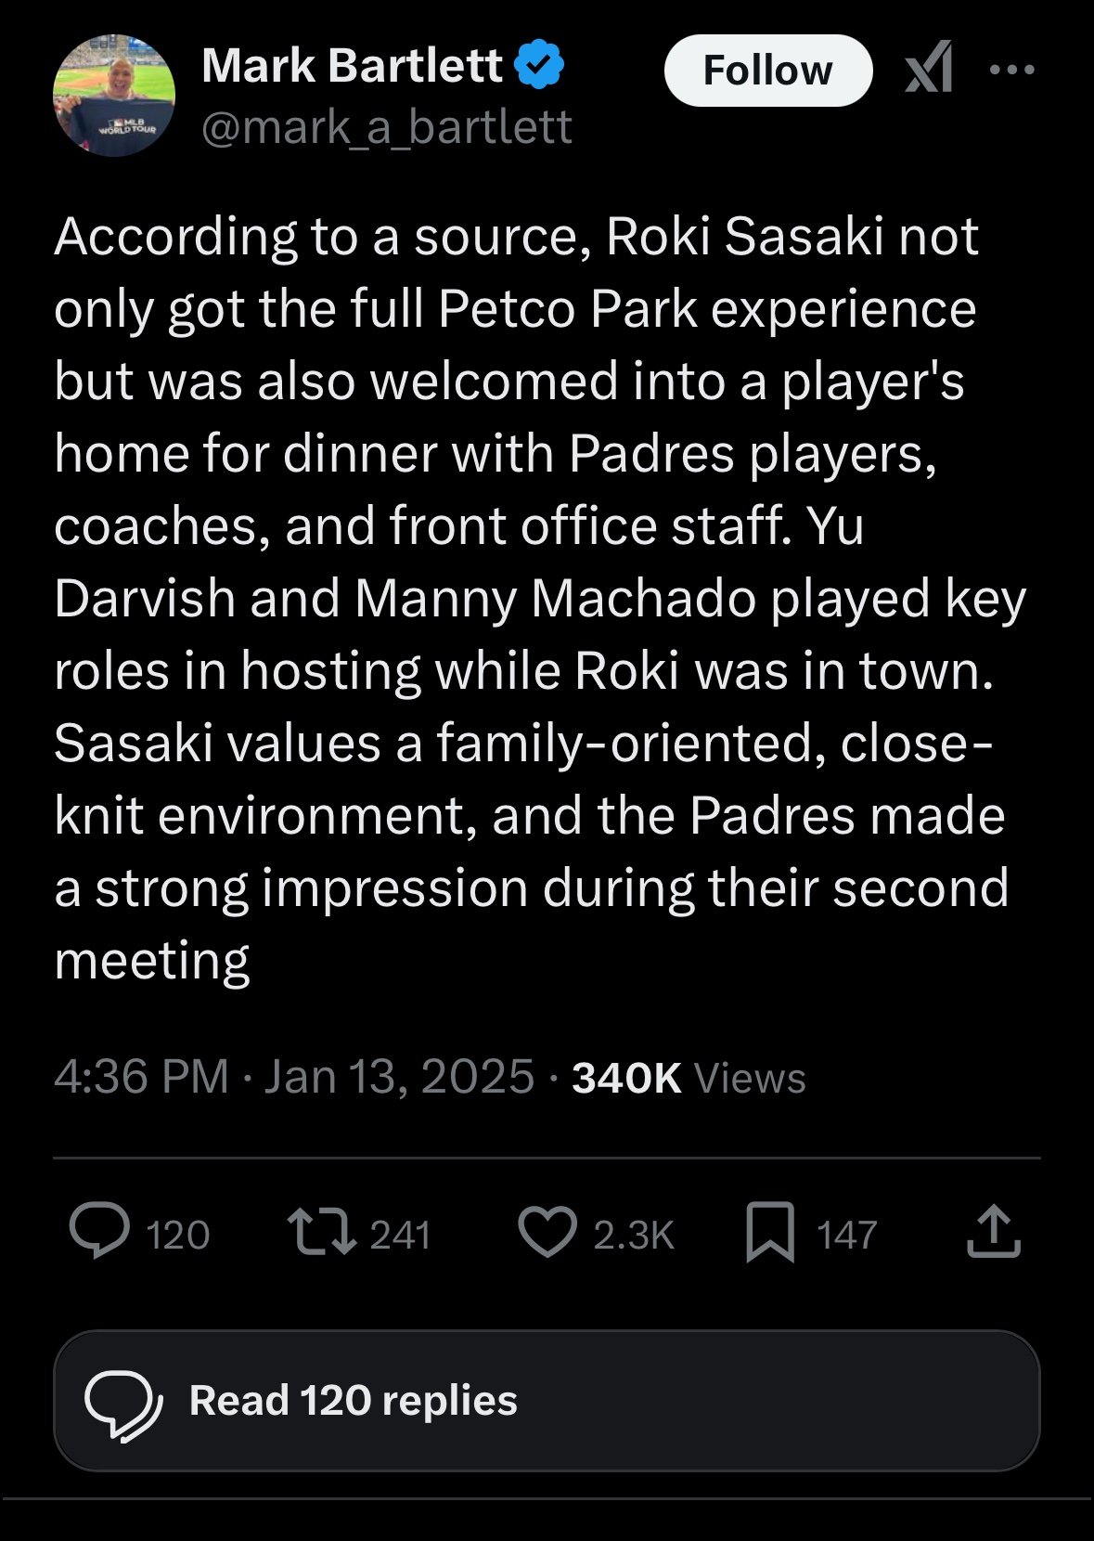Click the 241 reposts count
This screenshot has height=1541, width=1094.
(400, 1235)
